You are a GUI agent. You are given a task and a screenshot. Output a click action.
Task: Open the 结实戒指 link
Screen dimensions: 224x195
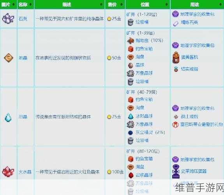click(189, 69)
